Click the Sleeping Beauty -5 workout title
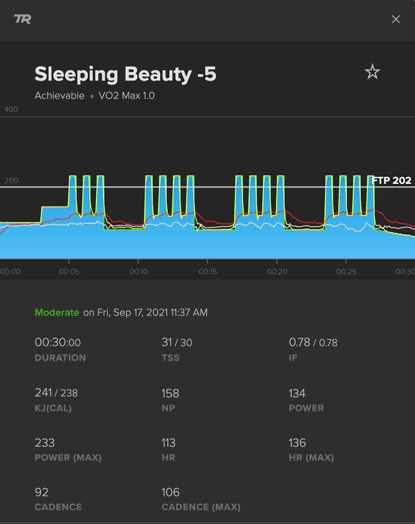Screen dimensions: 415x524 point(125,74)
